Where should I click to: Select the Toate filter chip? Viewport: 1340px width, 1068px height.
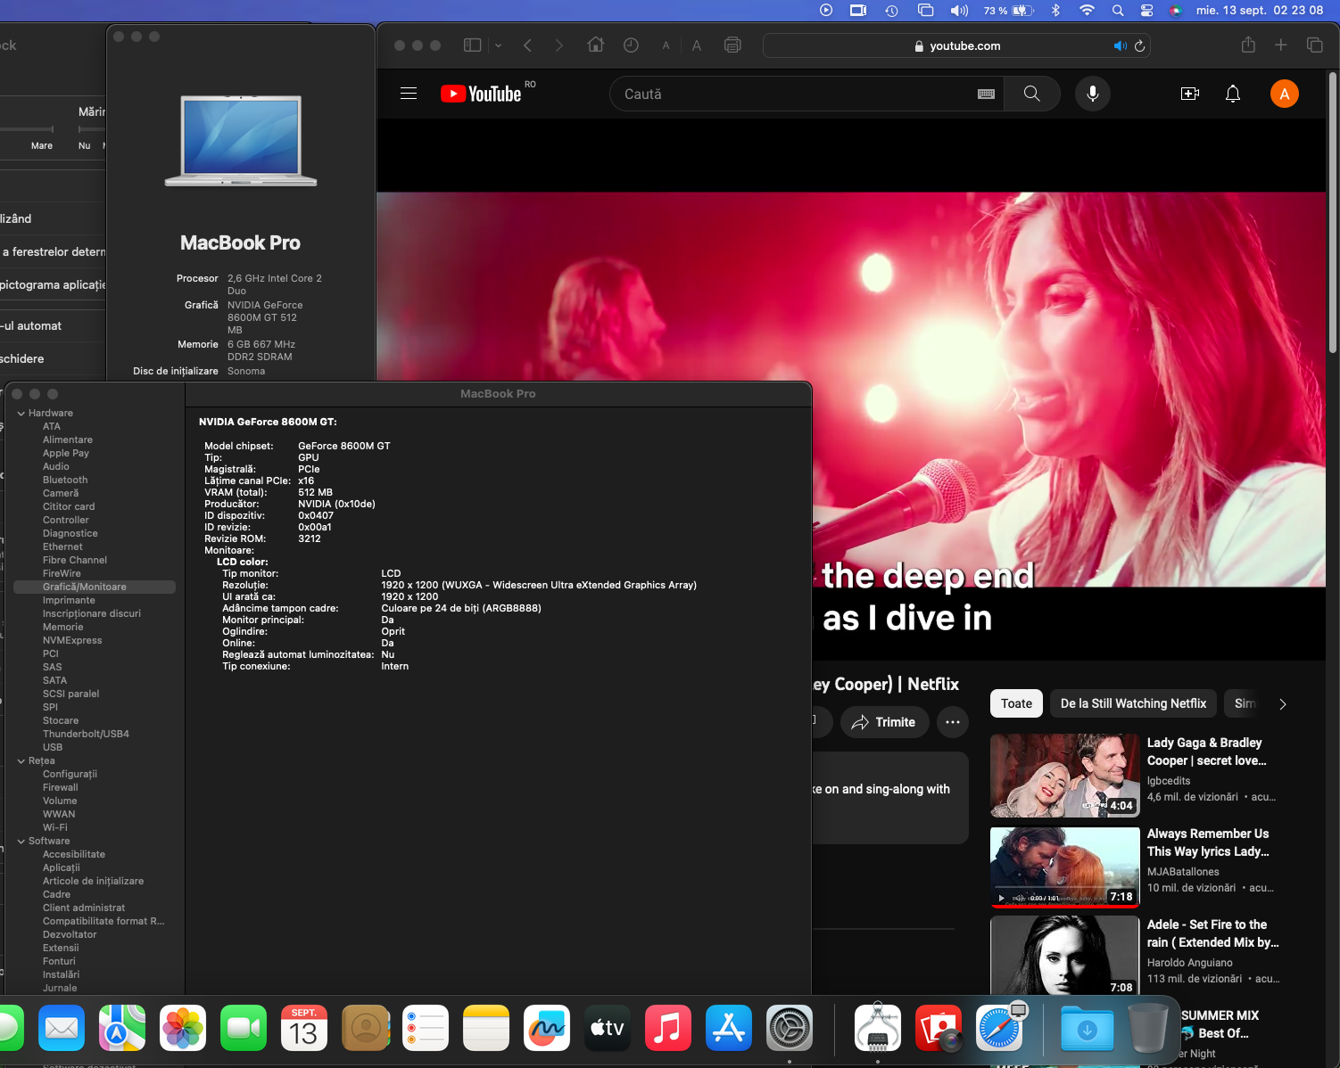pyautogui.click(x=1016, y=703)
